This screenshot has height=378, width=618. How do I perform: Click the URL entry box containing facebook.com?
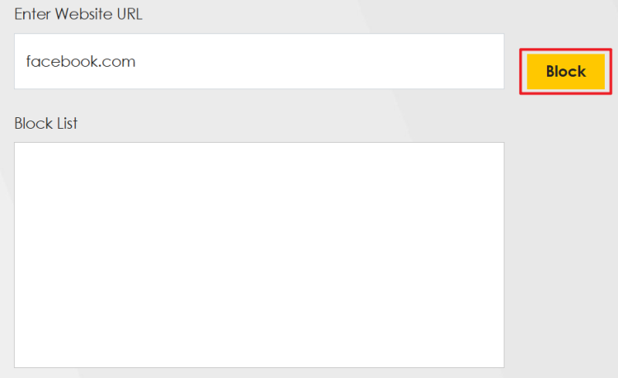[x=259, y=61]
